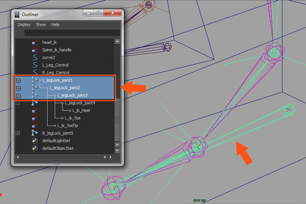
Task: Click the Spine_ik_handle IK icon
Action: point(35,50)
